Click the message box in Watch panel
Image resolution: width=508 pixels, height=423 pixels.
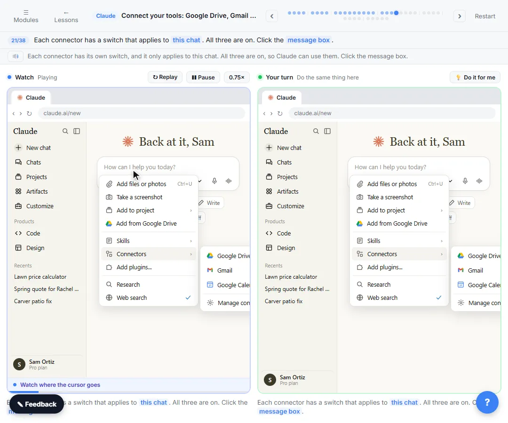coord(168,167)
